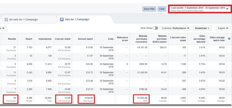Viewport: 232px width, 108px height.
Task: Toggle the View Setup switch
Action: [x=155, y=28]
